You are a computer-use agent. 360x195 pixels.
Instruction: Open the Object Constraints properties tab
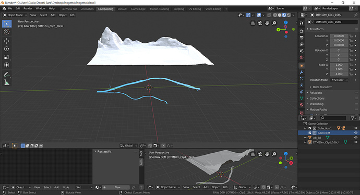coord(302,92)
